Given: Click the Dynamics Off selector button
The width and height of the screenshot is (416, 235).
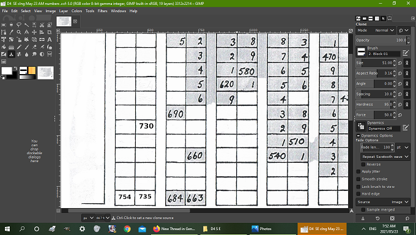Looking at the screenshot, I should click(384, 129).
